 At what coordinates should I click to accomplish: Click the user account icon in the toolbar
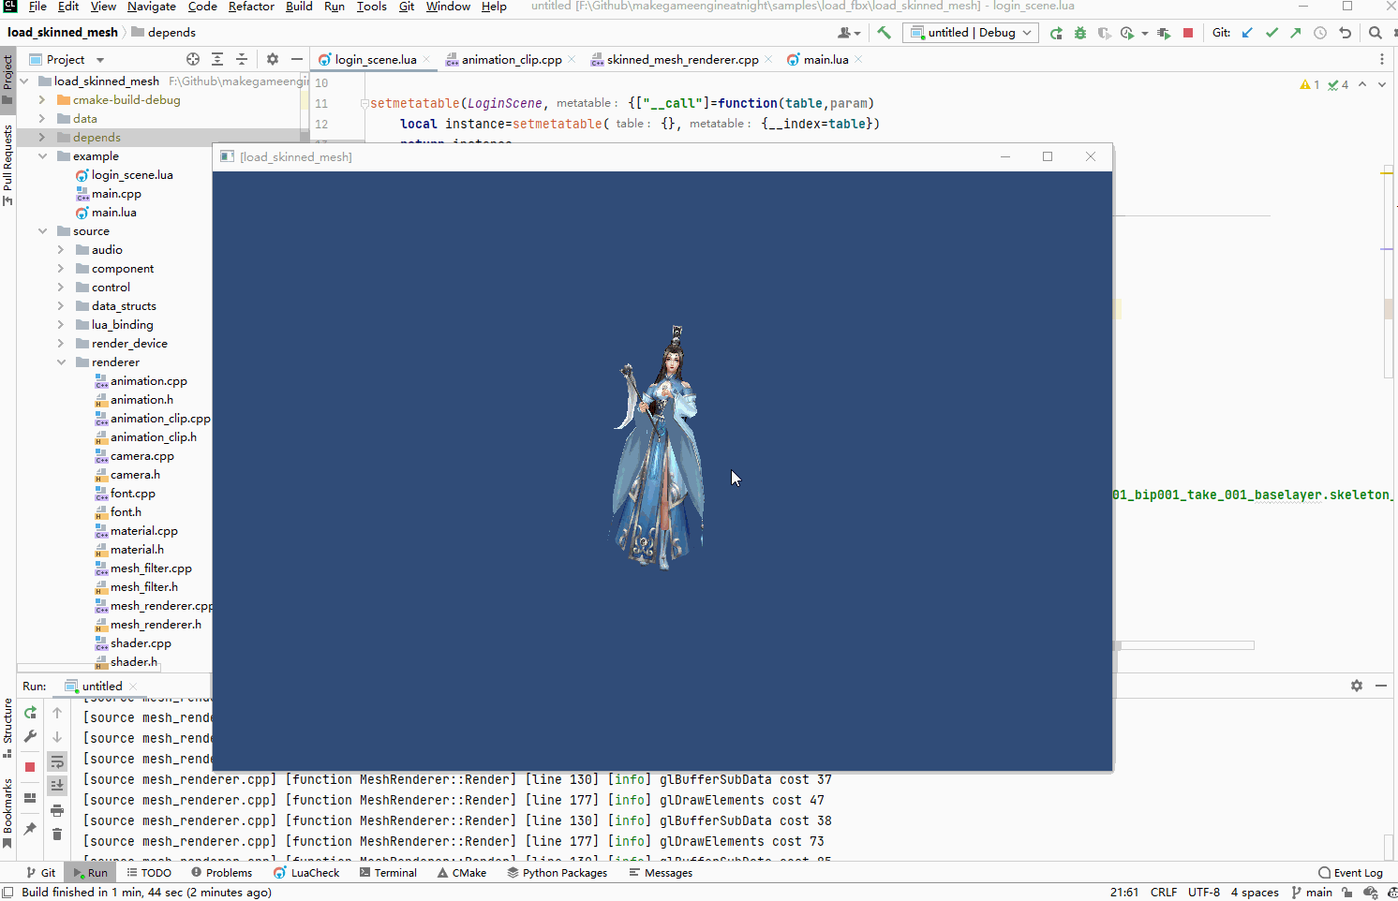(849, 33)
